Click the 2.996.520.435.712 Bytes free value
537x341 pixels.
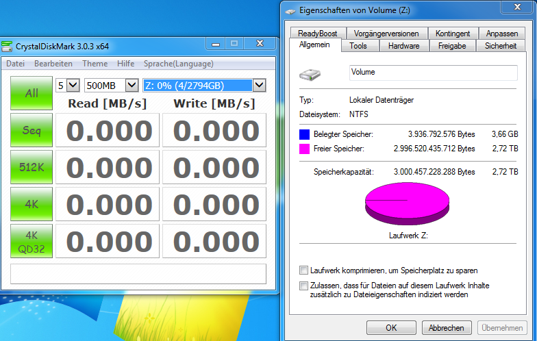click(434, 149)
